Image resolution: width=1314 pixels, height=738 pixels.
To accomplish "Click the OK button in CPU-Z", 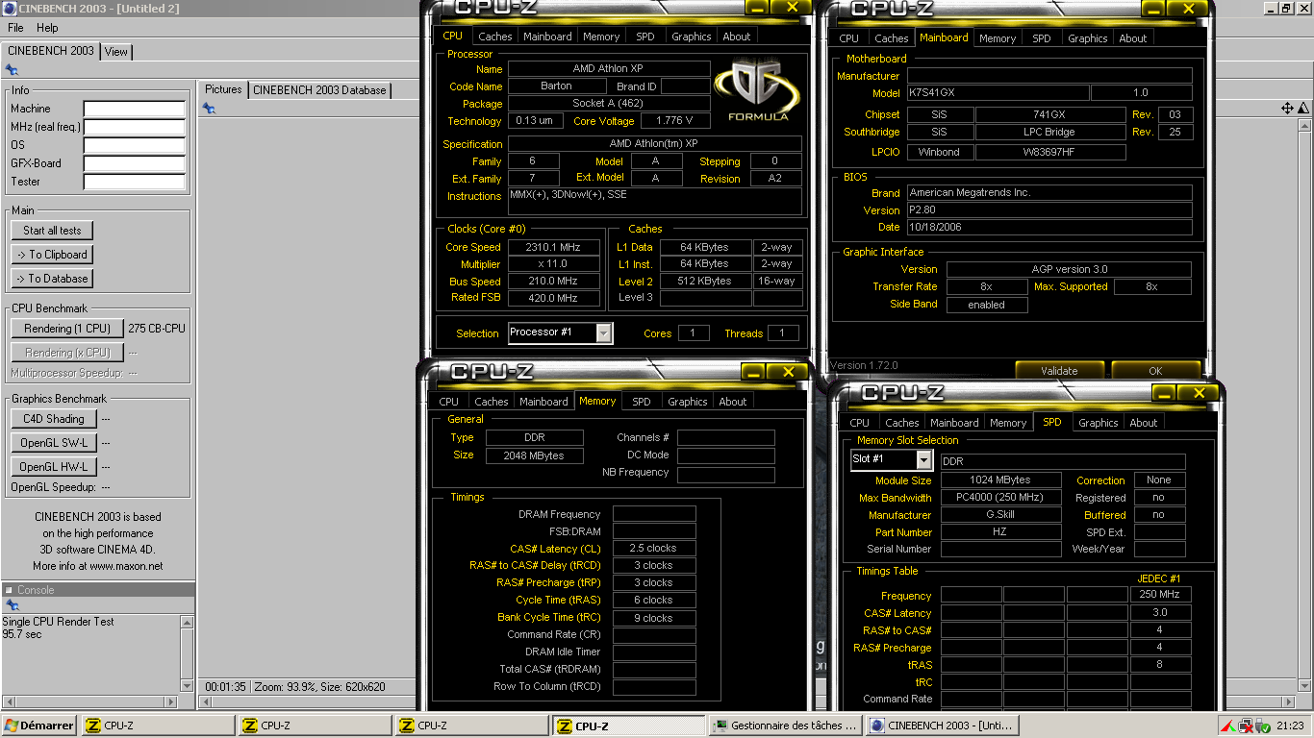I will [x=1155, y=370].
